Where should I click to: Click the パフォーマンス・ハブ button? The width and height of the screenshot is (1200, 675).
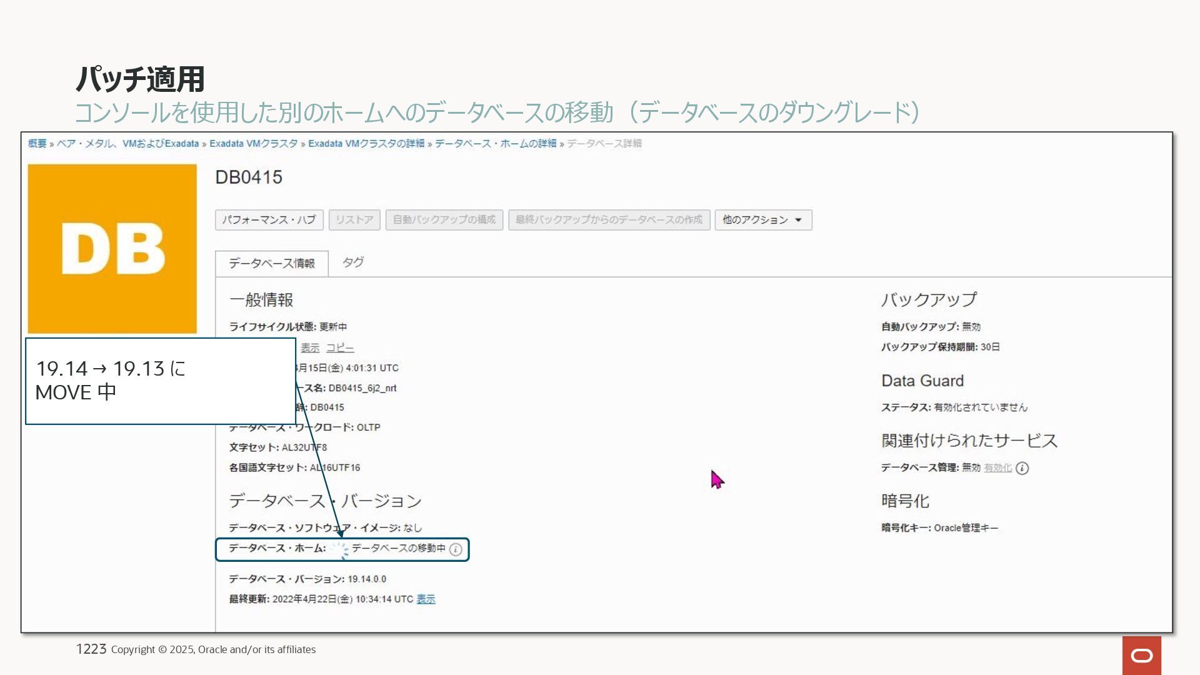[269, 220]
